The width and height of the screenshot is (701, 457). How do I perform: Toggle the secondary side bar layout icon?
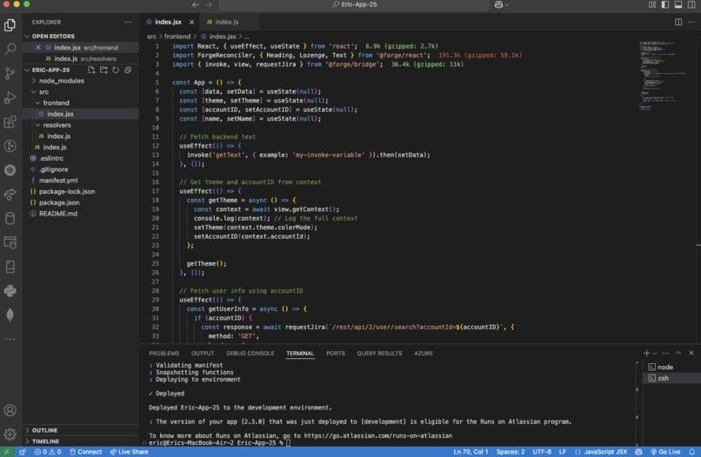(691, 4)
